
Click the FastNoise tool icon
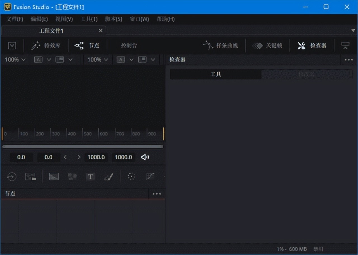click(x=72, y=177)
